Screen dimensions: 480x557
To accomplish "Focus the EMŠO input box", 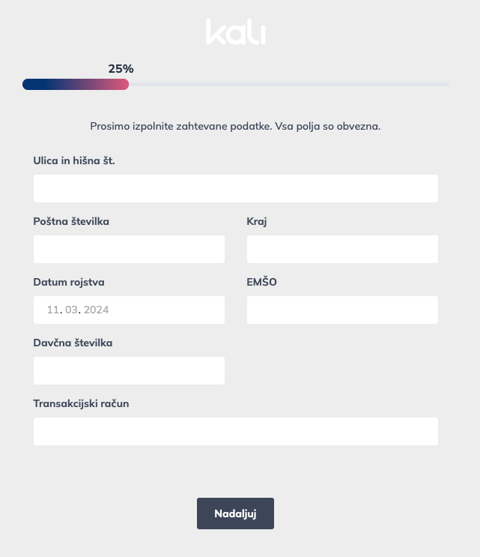I will click(x=342, y=310).
